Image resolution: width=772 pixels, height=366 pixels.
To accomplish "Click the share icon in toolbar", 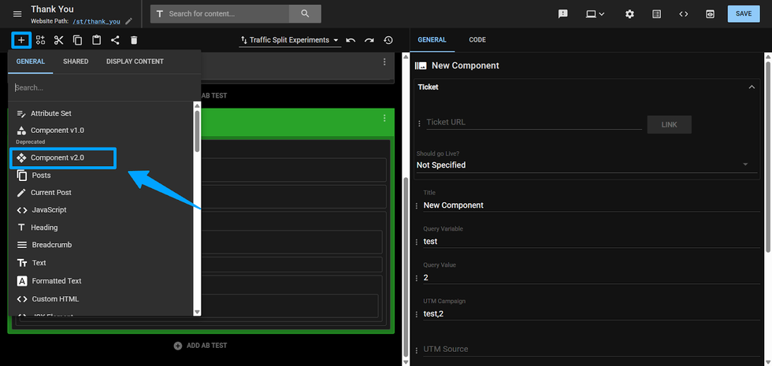I will [115, 40].
